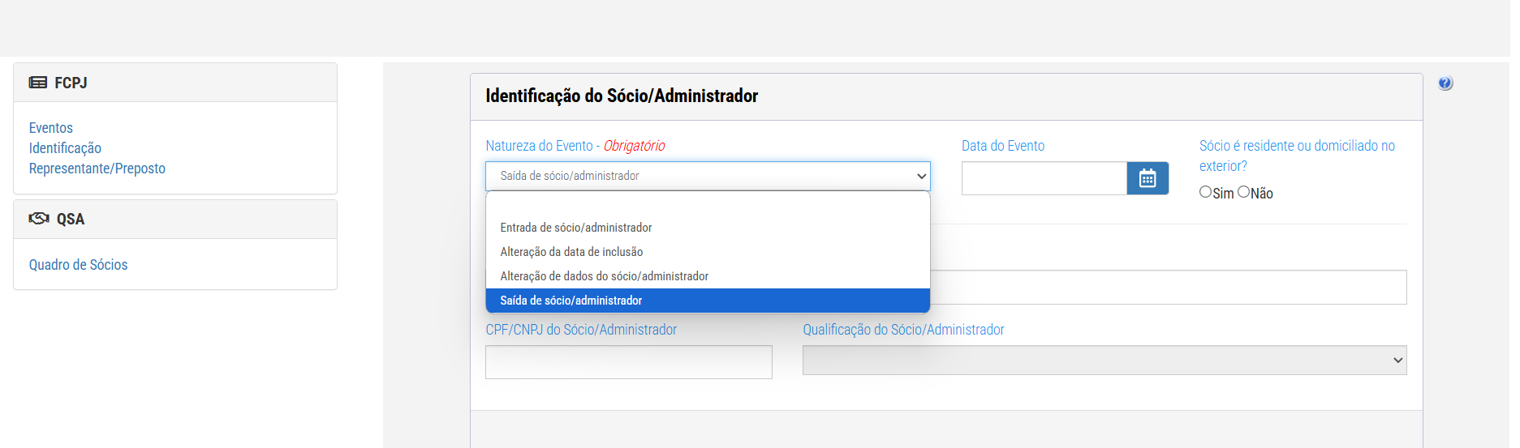Select Sim for residente no exterior
This screenshot has height=448, width=1520.
(1205, 192)
